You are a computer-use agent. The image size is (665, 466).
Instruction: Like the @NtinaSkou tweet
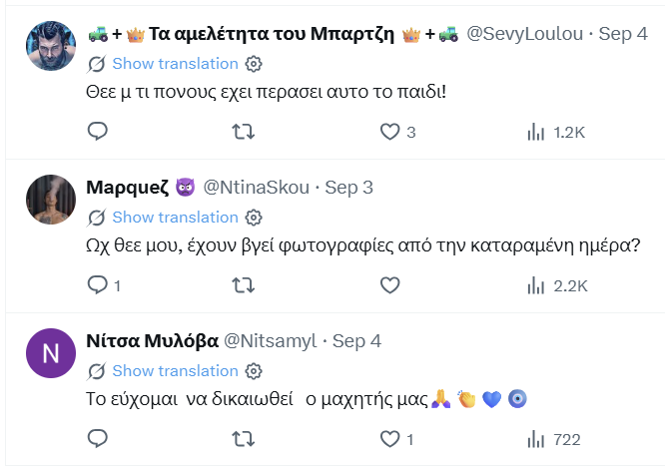tap(389, 285)
